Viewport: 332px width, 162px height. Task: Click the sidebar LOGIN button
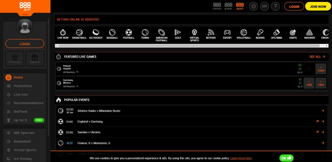point(25,44)
